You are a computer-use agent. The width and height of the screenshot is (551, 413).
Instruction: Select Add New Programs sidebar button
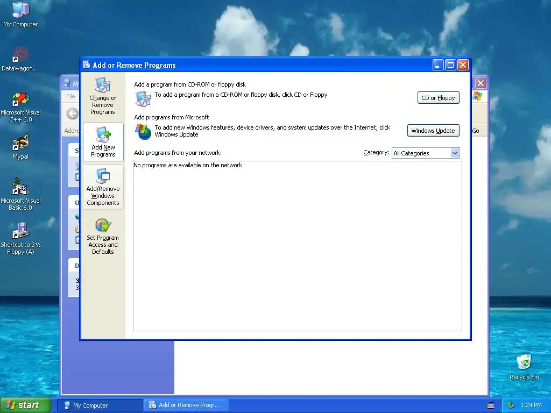pyautogui.click(x=103, y=142)
